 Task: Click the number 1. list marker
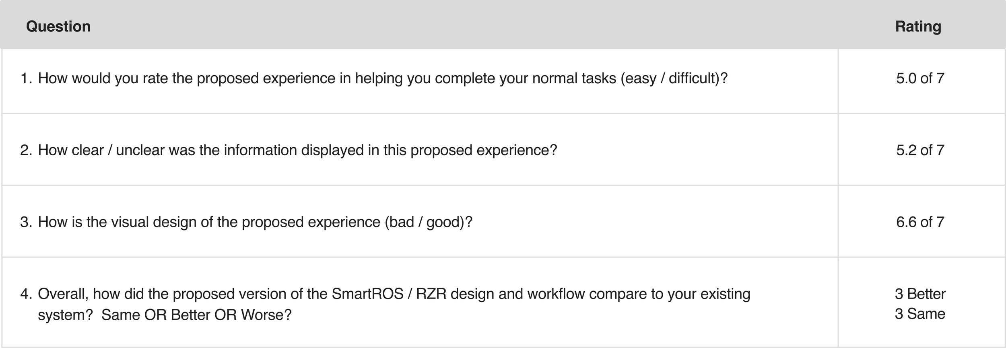(x=26, y=78)
